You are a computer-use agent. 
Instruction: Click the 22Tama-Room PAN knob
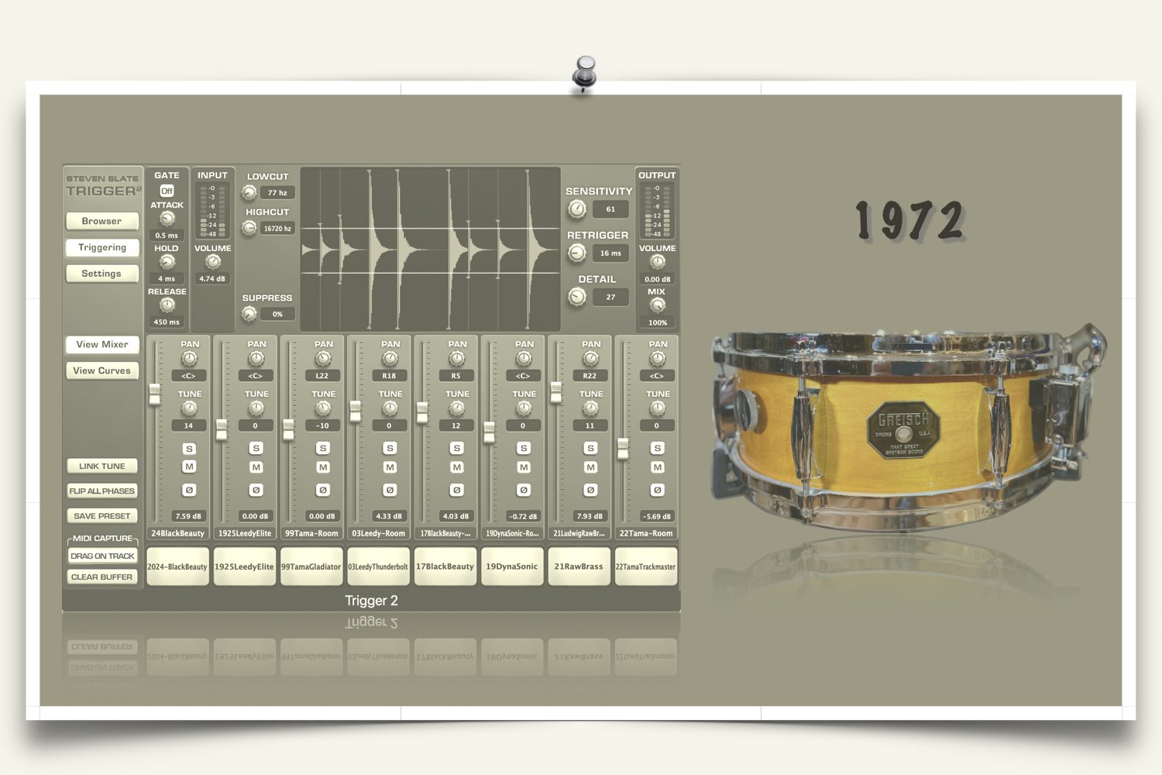coord(657,359)
